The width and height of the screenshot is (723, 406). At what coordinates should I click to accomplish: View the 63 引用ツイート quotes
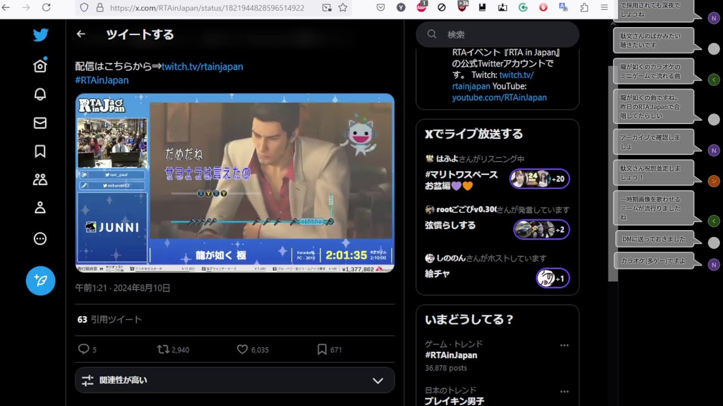(110, 319)
